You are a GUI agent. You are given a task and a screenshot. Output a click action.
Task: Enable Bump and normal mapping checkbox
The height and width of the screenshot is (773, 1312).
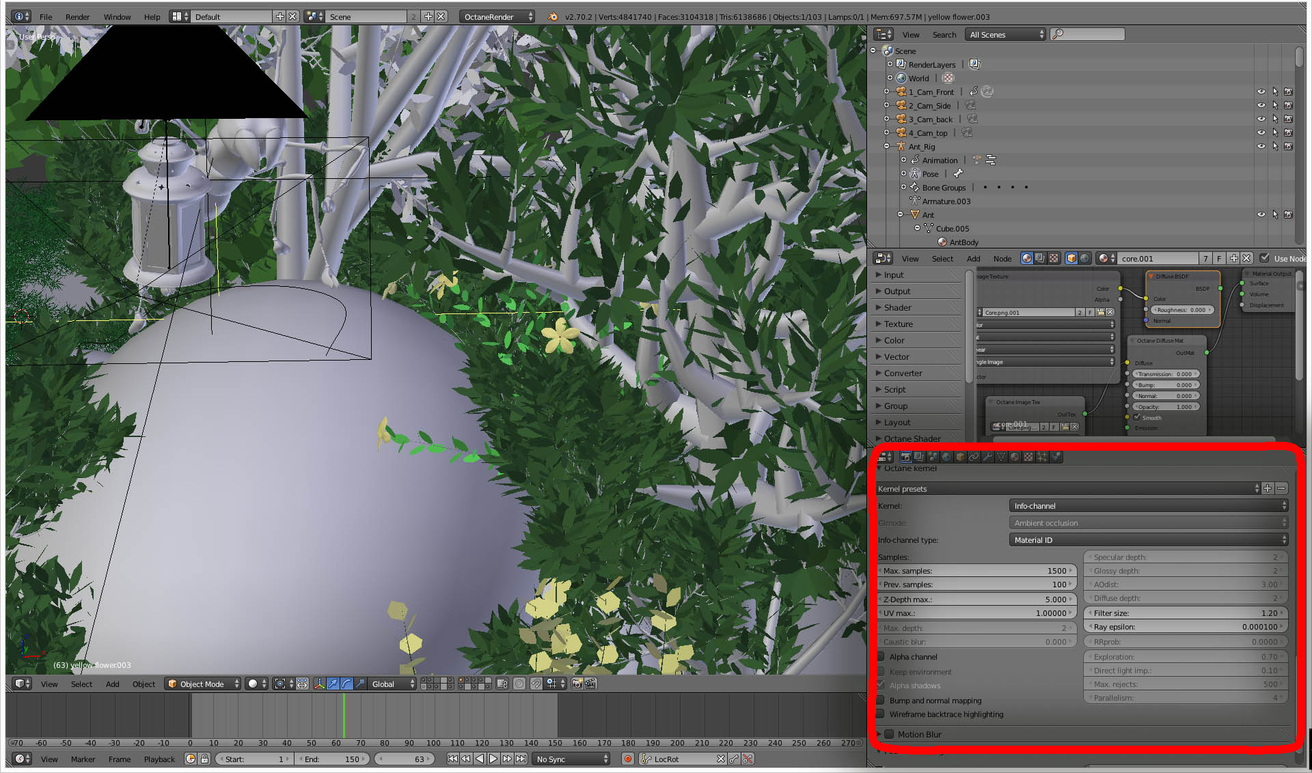881,701
